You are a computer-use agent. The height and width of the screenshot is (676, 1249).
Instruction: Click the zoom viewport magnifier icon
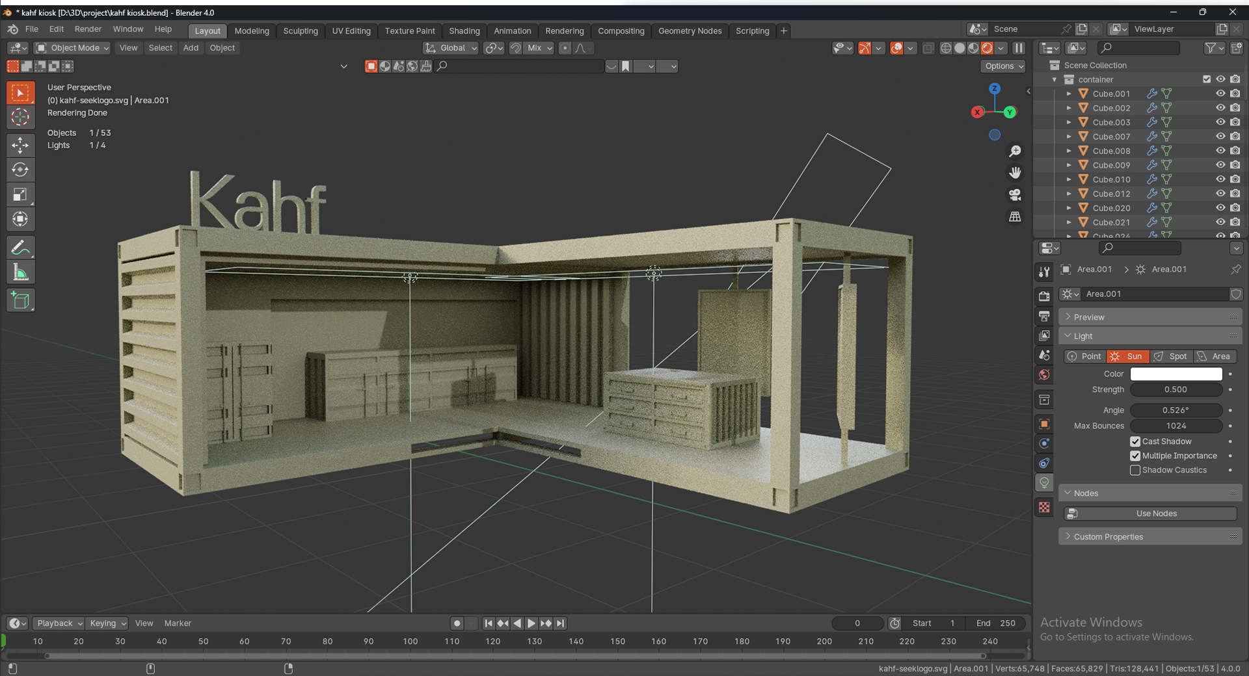pos(1015,151)
